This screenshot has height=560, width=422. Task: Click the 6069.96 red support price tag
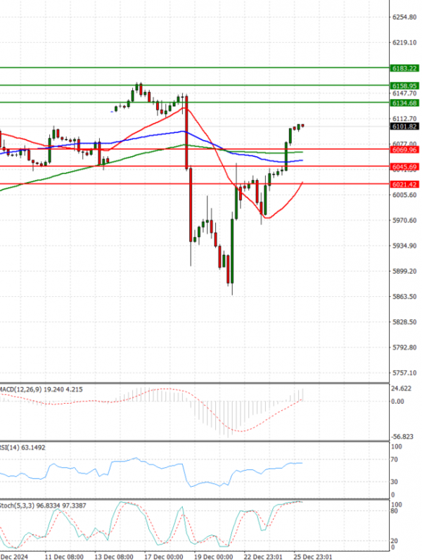404,150
